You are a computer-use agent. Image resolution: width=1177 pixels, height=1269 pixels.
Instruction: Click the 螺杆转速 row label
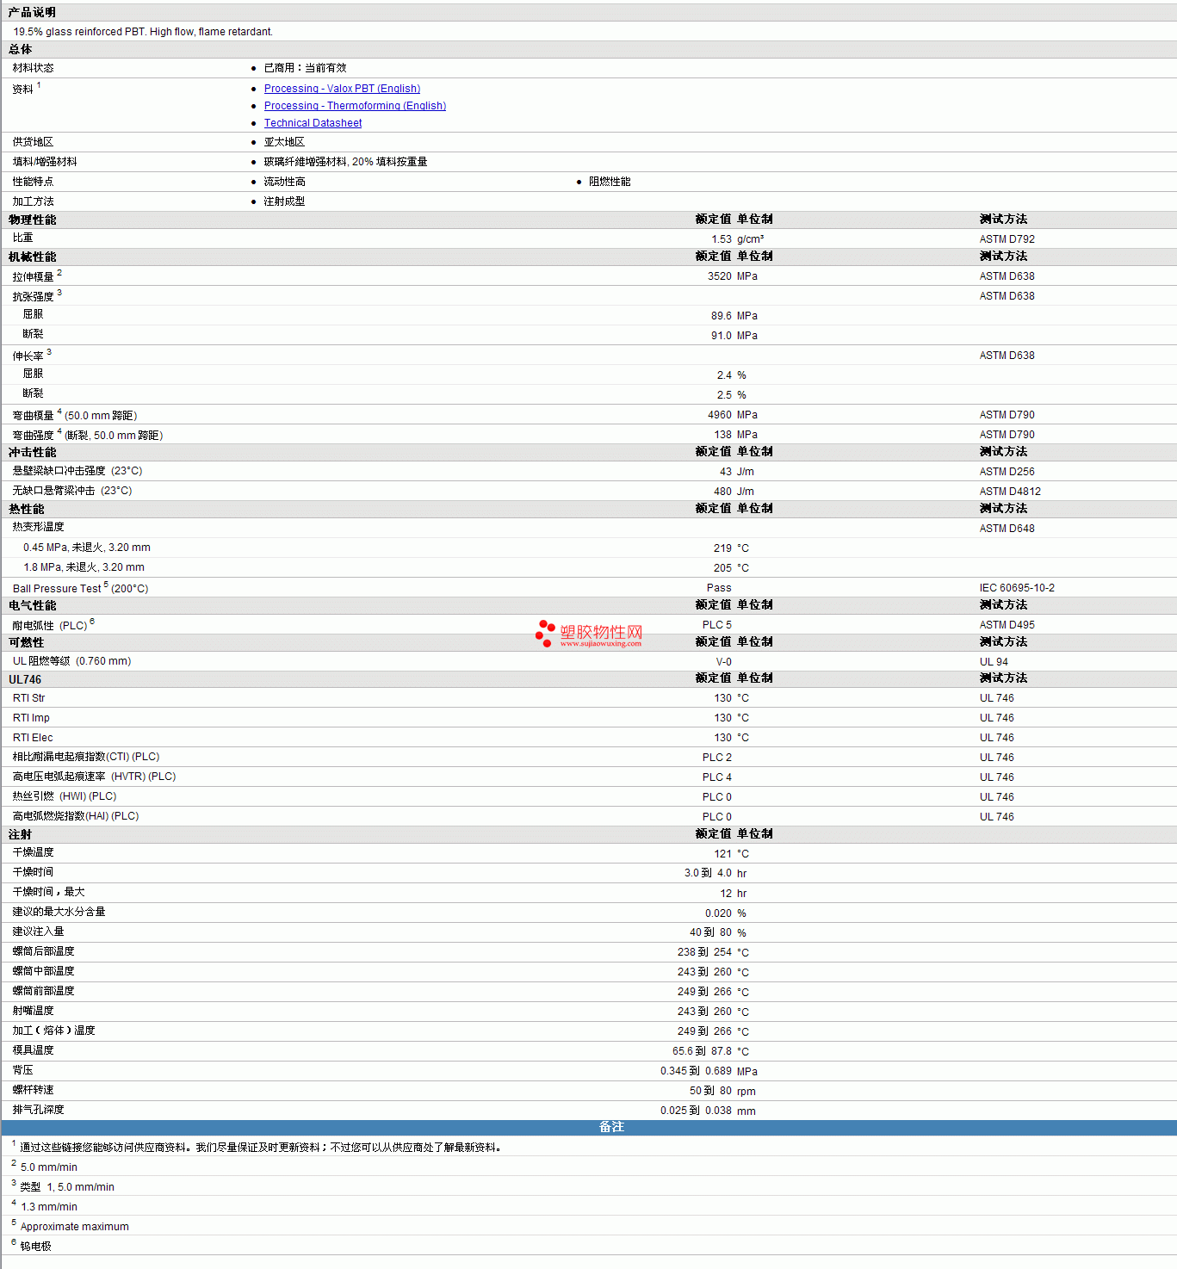[33, 1090]
